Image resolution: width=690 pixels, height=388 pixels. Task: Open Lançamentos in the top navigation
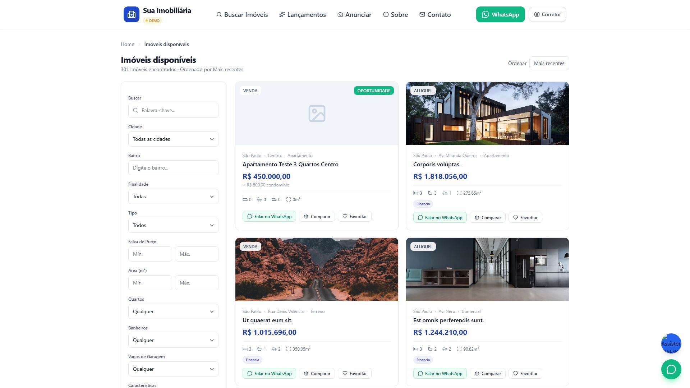tap(303, 14)
